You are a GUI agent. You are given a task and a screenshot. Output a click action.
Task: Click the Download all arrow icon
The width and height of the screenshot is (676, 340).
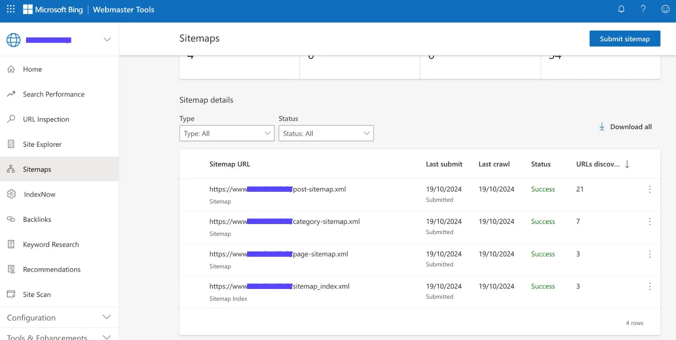pos(602,126)
